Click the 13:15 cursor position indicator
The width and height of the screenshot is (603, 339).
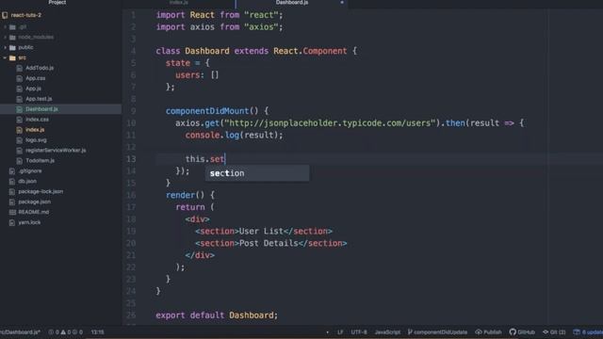pyautogui.click(x=97, y=332)
